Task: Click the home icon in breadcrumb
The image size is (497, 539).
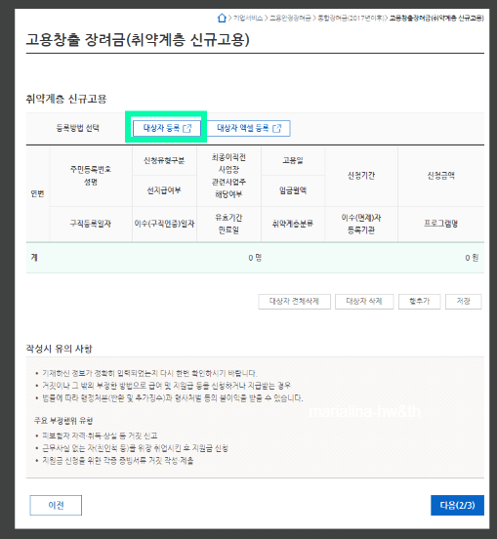Action: pos(222,18)
